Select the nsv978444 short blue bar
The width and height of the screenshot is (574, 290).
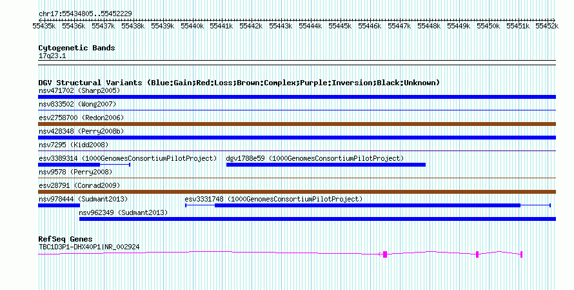pyautogui.click(x=59, y=205)
